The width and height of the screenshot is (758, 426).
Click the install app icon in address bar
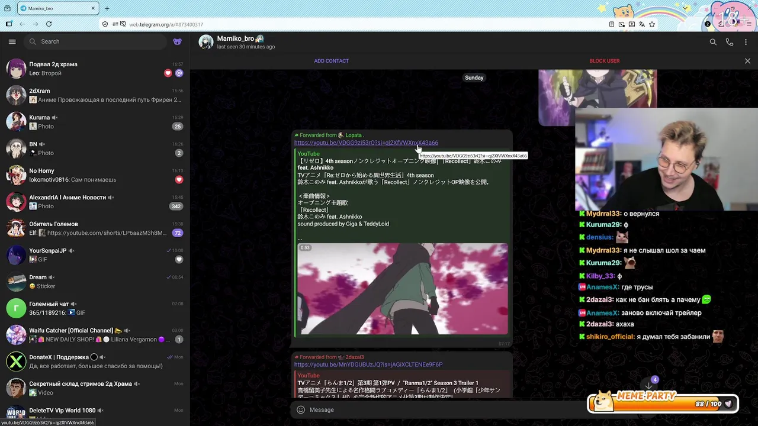(632, 24)
